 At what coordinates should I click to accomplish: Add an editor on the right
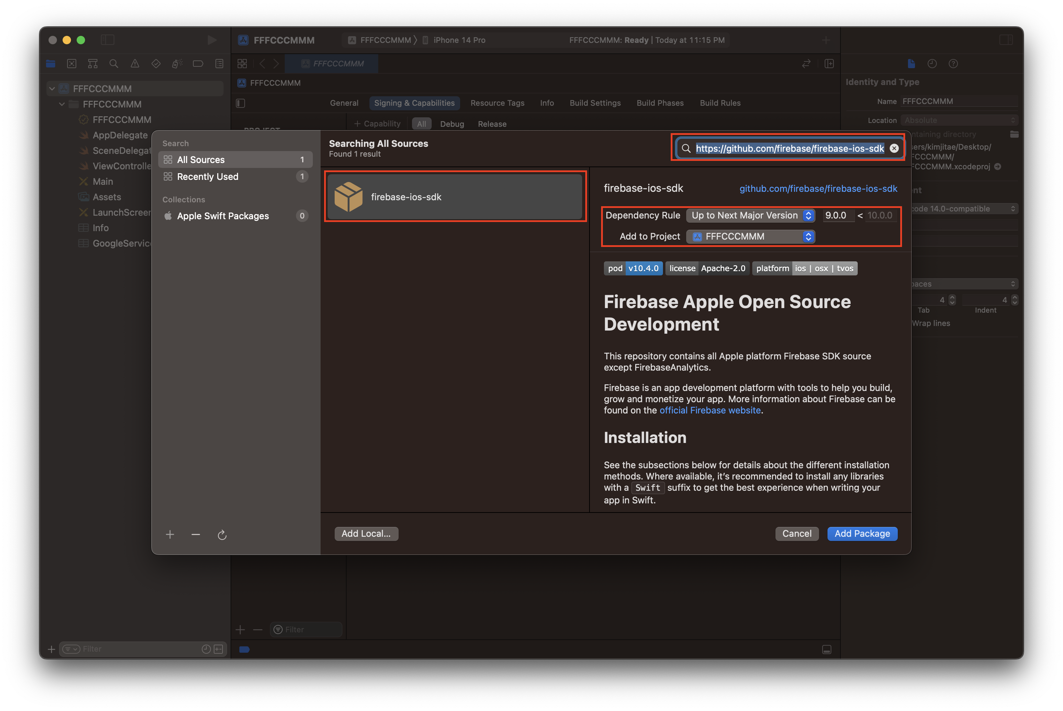[829, 64]
